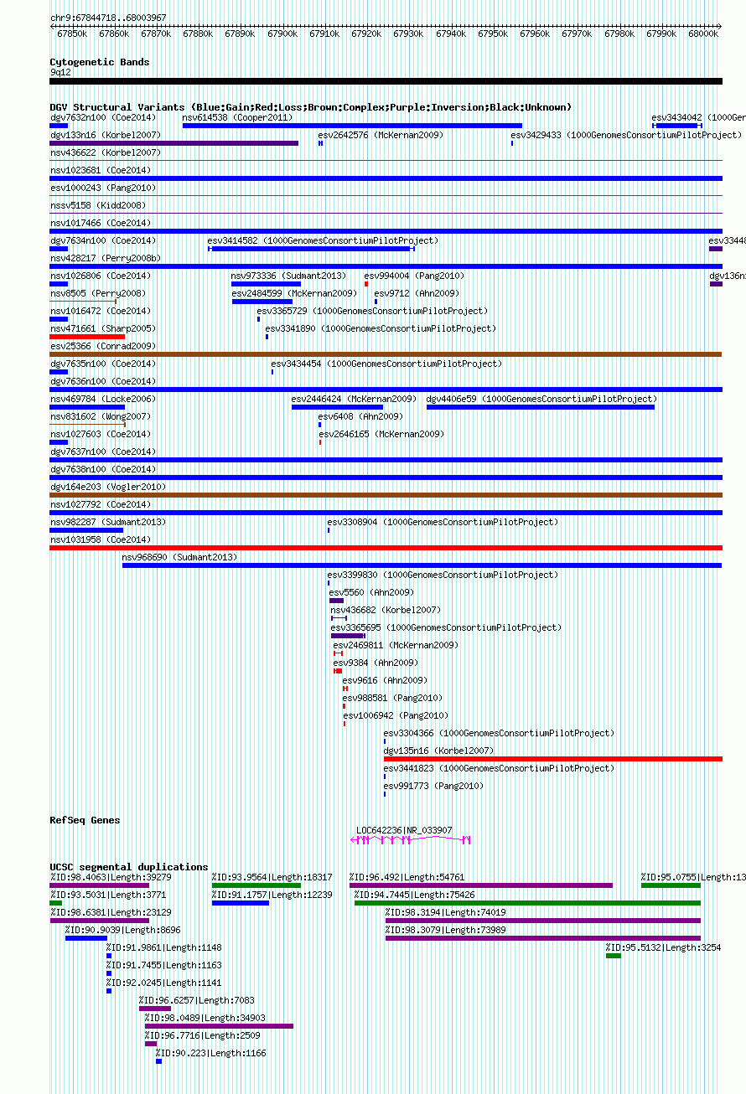The height and width of the screenshot is (1094, 746).
Task: Select variant nssv5158 (Kidd2008) label
Action: (98, 205)
